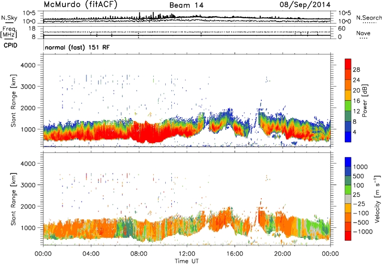
Task: Click the 'McMurdo (fitACF)' plot title
Action: coord(80,4)
